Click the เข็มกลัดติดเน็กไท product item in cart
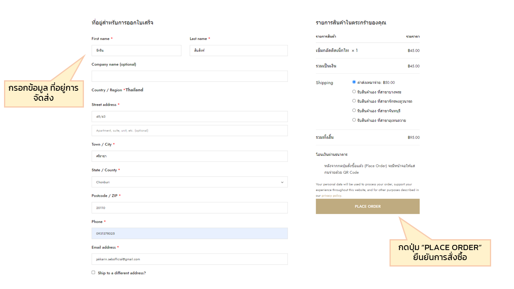 tap(332, 51)
